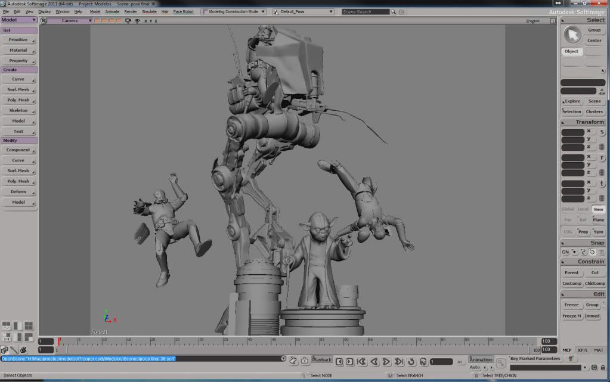Open Modeling Construction Mode dropdown
610x382 pixels.
tap(234, 11)
